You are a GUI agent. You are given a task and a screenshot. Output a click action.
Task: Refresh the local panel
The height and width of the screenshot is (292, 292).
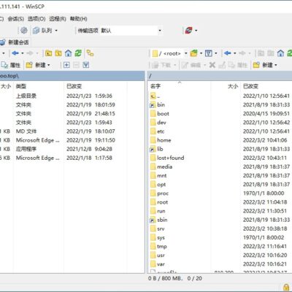click(78, 53)
